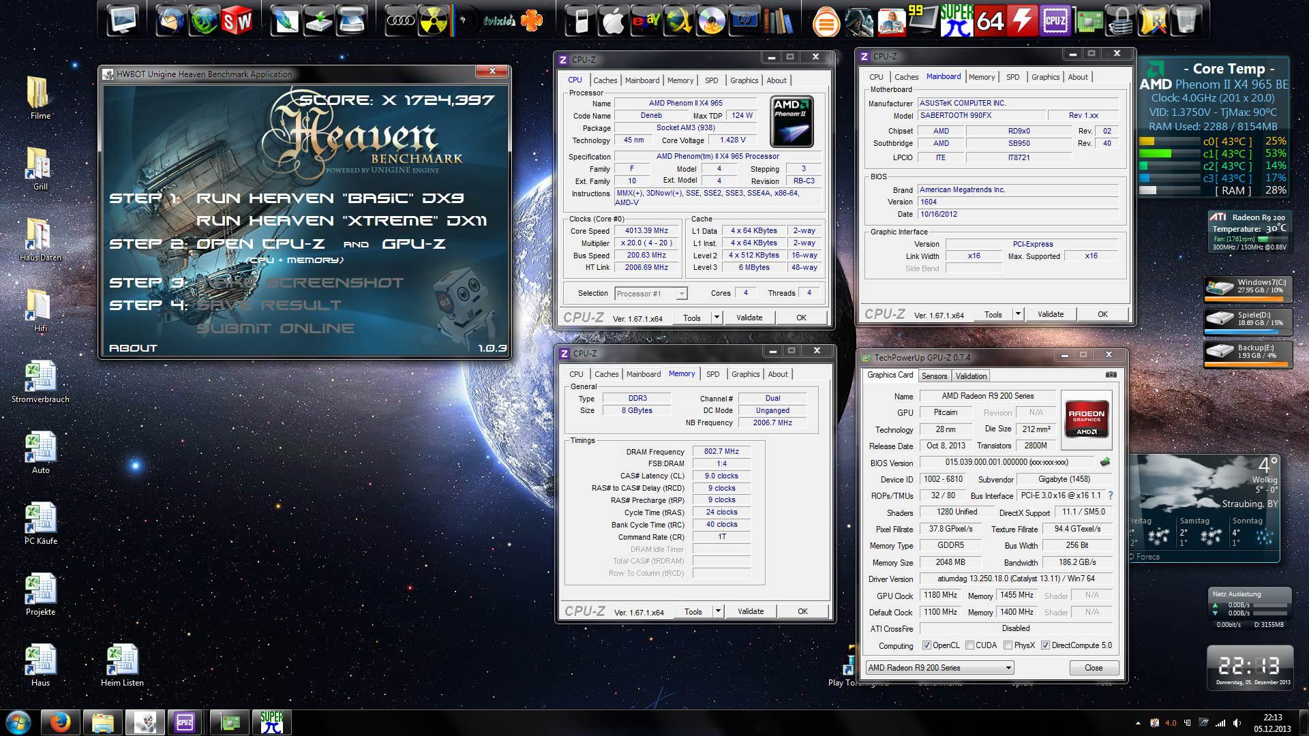Open CPU-Z from the top dock
The width and height of the screenshot is (1309, 736).
[1055, 20]
